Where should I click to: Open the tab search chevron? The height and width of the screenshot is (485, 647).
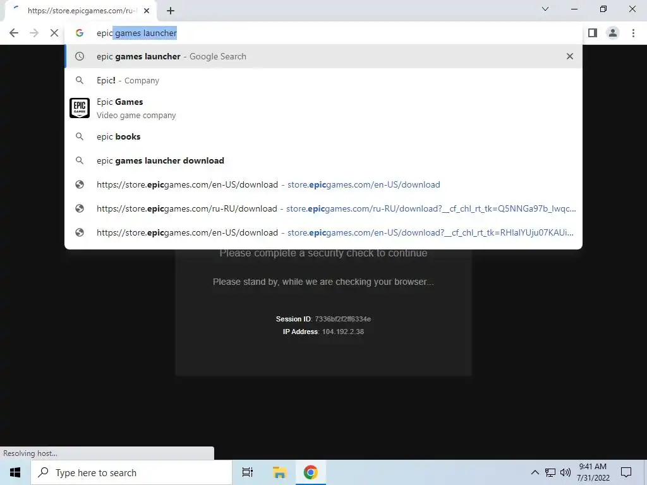click(545, 9)
